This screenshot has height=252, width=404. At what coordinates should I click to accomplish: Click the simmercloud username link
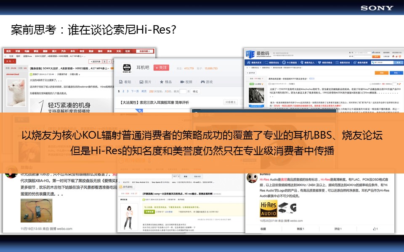pyautogui.click(x=13, y=74)
